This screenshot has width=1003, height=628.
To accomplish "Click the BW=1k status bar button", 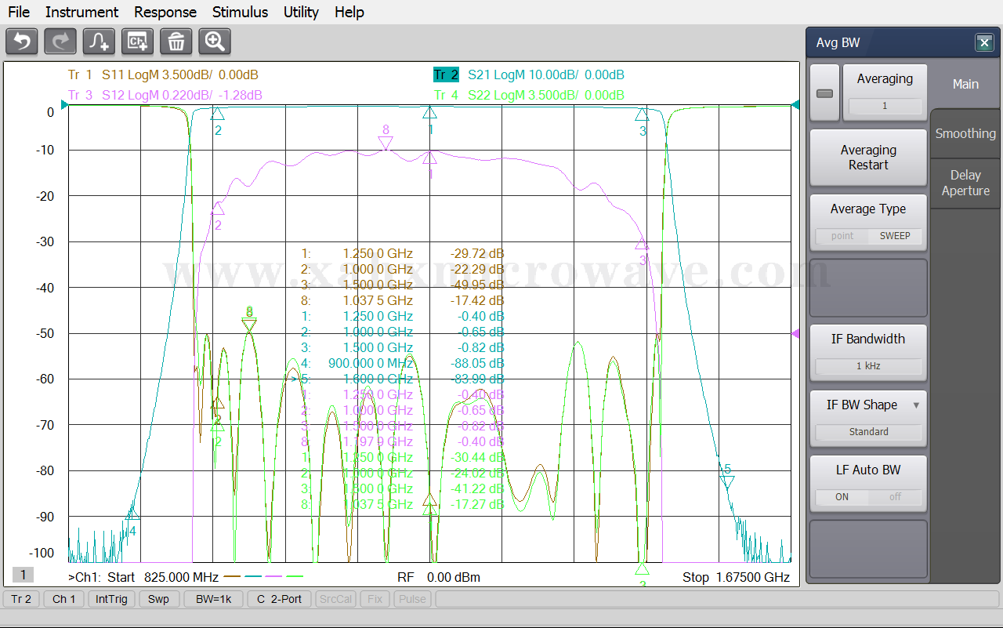I will (213, 599).
